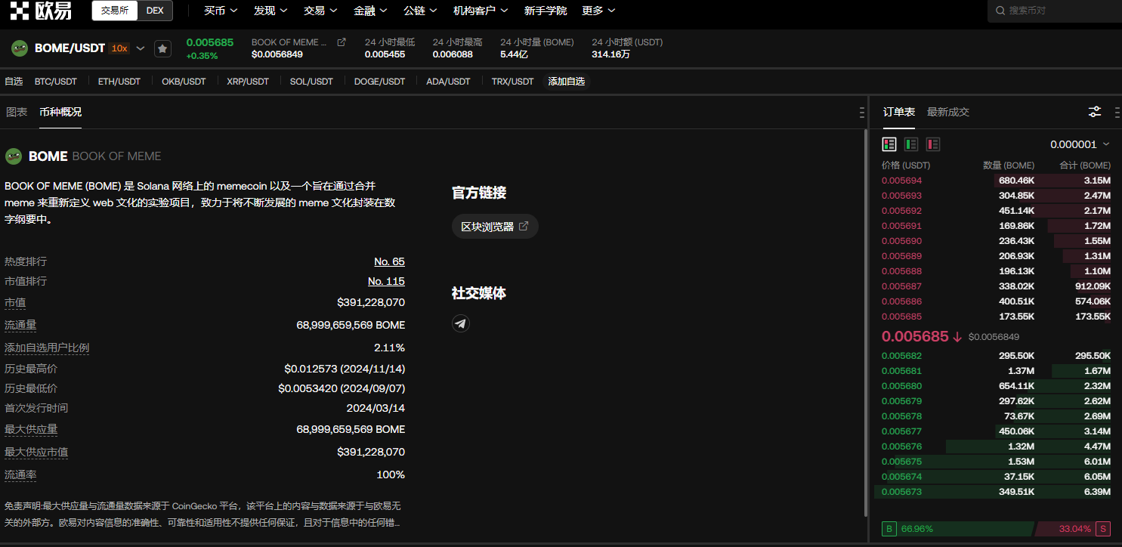The width and height of the screenshot is (1122, 547).
Task: Open the 0.000001 price precision dropdown
Action: pyautogui.click(x=1080, y=144)
